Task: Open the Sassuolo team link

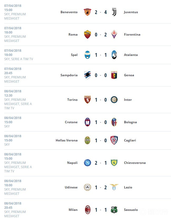Action: click(131, 210)
